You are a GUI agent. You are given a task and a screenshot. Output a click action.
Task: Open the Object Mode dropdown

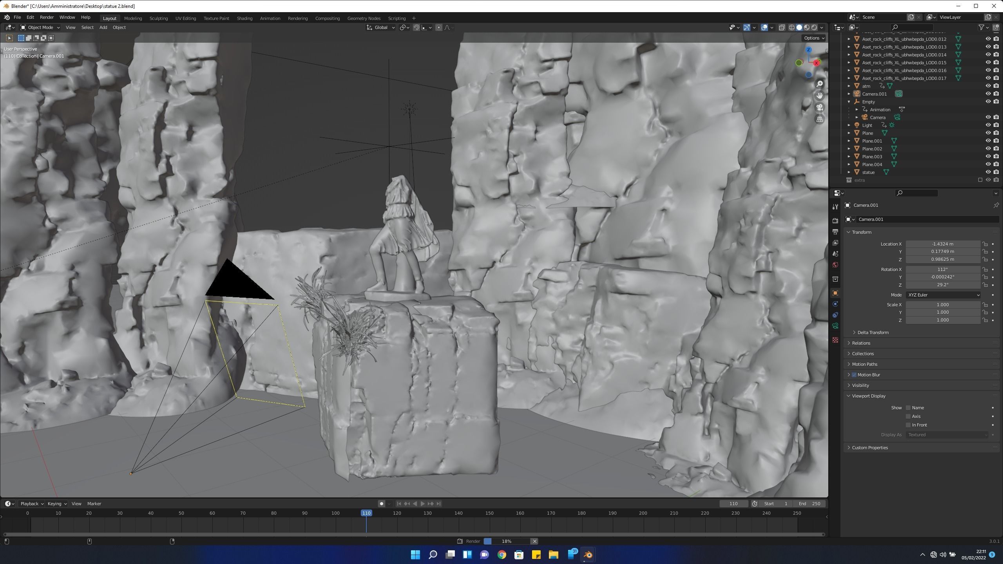(x=40, y=27)
